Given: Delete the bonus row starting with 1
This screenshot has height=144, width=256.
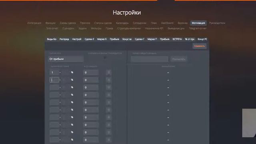Looking at the screenshot, I should 109,72.
